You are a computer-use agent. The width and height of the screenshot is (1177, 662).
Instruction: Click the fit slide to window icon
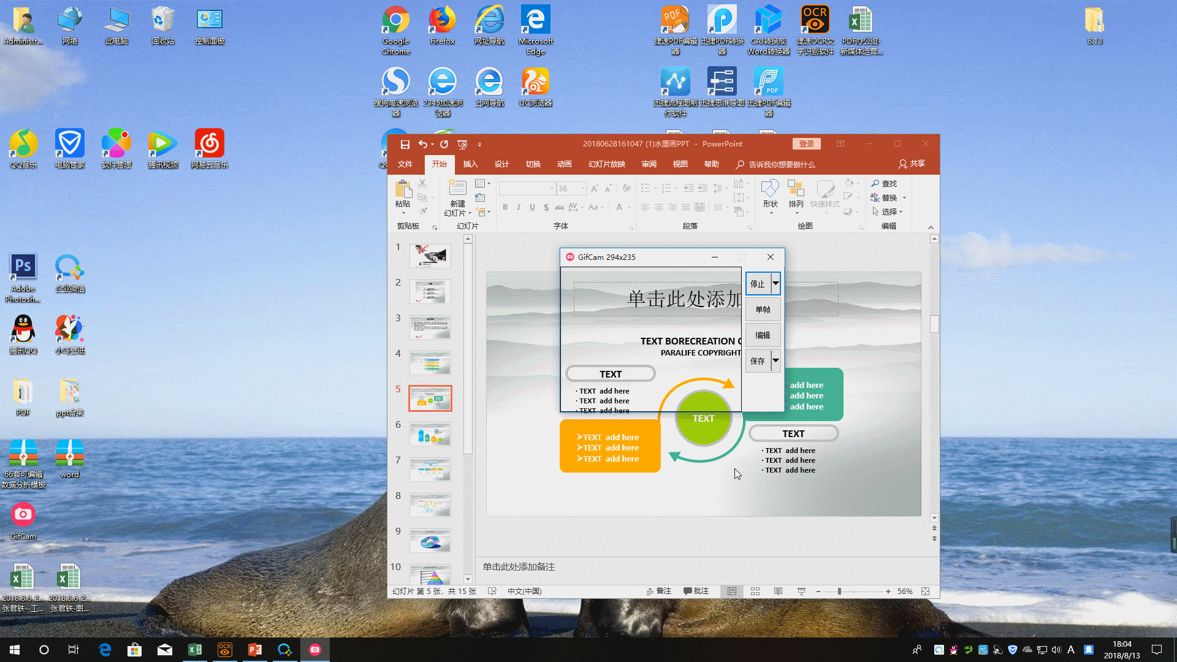click(x=925, y=592)
